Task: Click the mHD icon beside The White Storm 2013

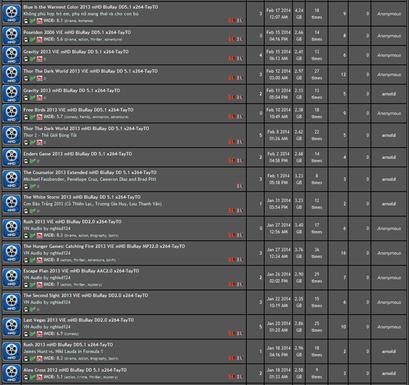Action: click(x=12, y=204)
